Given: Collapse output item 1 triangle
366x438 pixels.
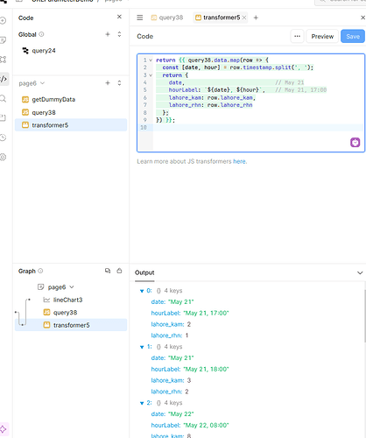Looking at the screenshot, I should click(x=142, y=347).
